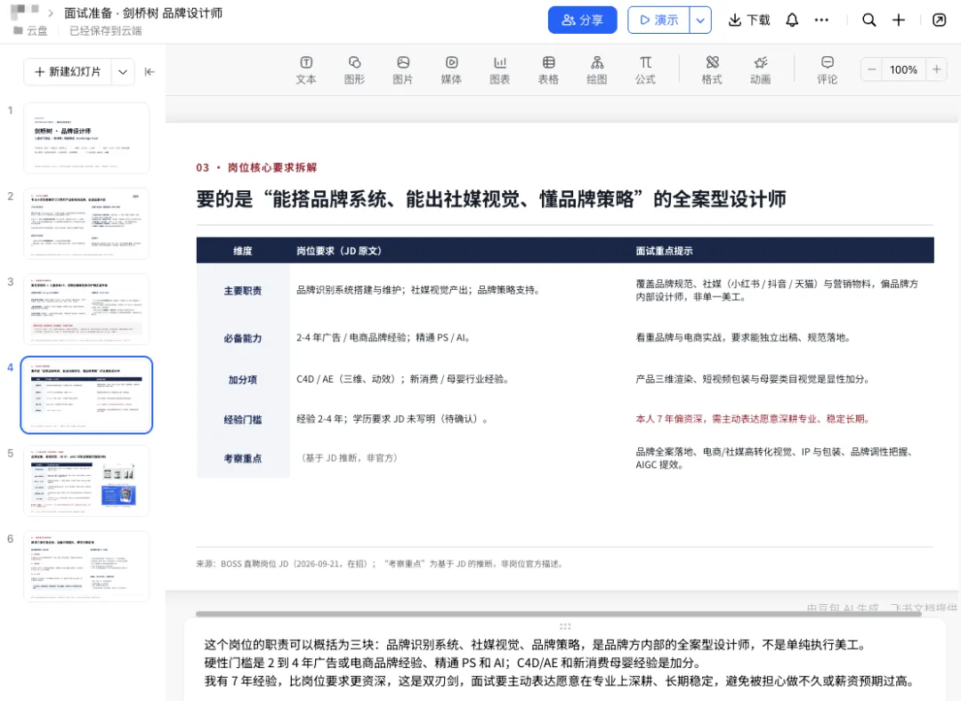Click the 100% zoom level value

pyautogui.click(x=903, y=69)
